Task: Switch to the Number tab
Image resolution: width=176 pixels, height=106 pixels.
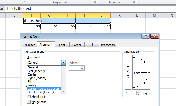Action: 30,45
